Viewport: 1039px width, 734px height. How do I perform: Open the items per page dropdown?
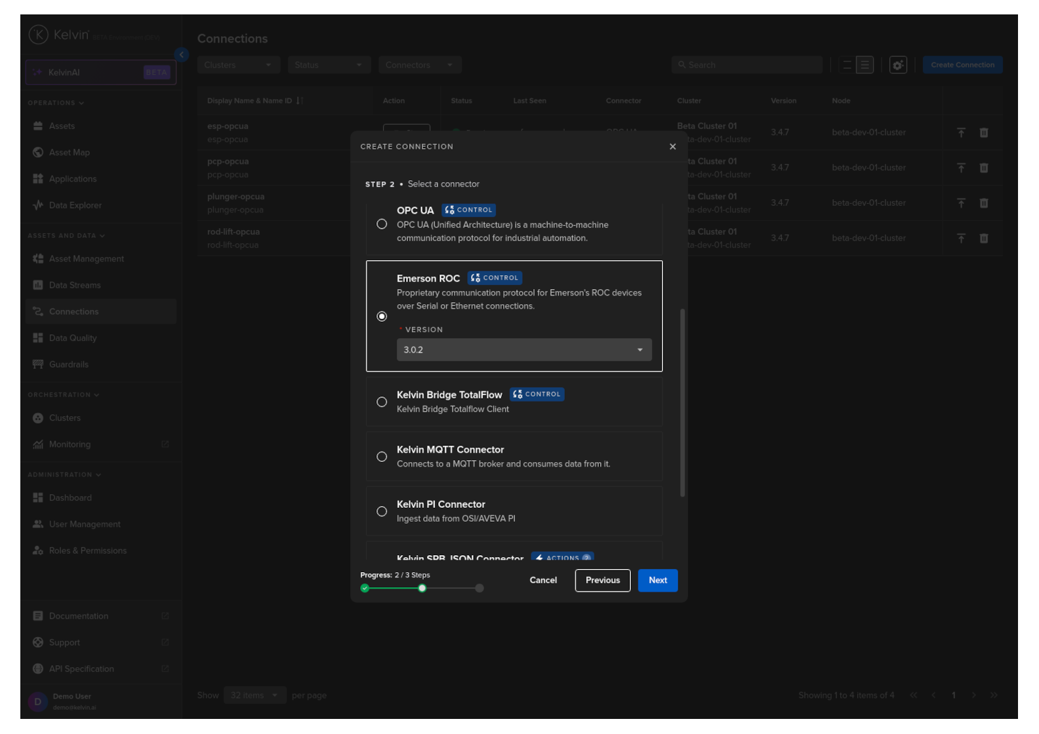coord(254,695)
